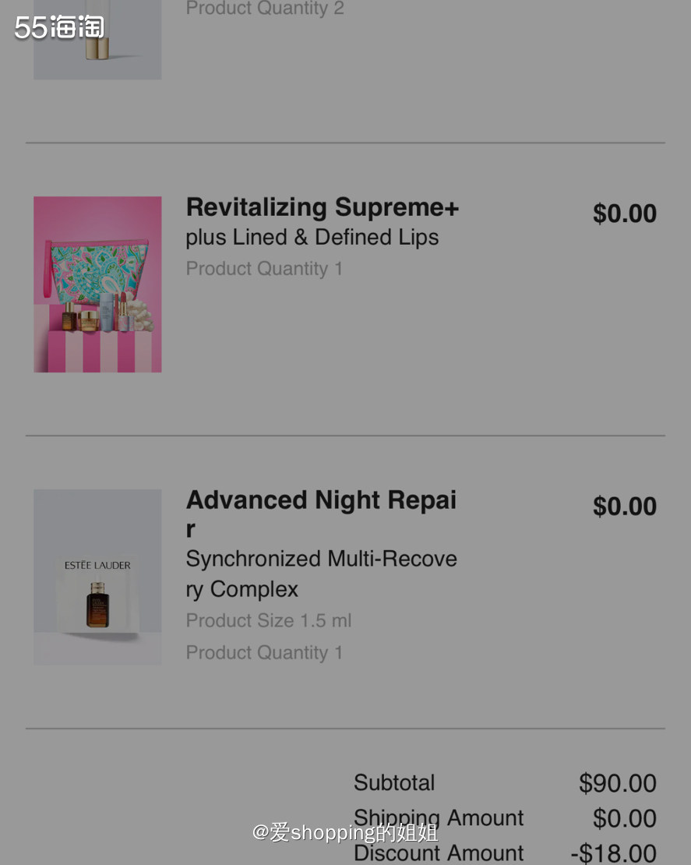
Task: Click the Product Quantity 2 text
Action: pos(265,9)
